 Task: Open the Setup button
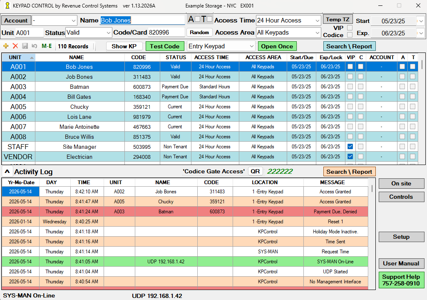[401, 237]
